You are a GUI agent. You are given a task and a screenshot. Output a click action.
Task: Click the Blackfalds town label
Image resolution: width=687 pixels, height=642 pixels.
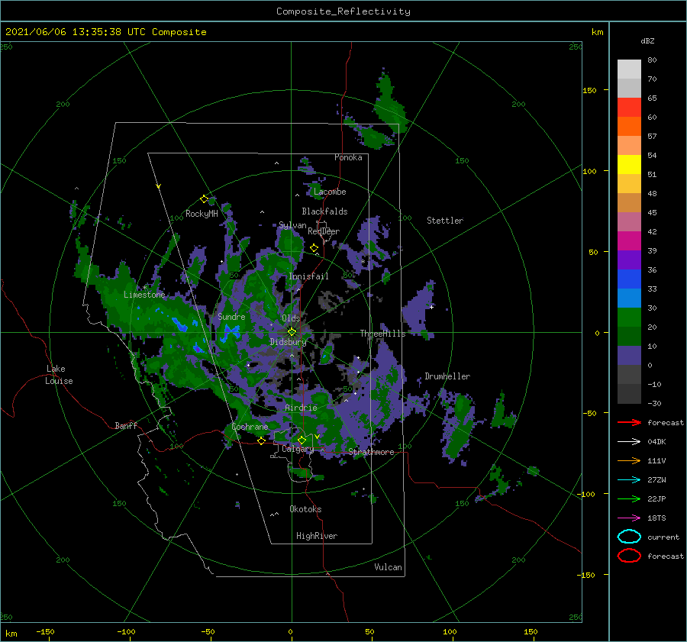click(x=324, y=211)
